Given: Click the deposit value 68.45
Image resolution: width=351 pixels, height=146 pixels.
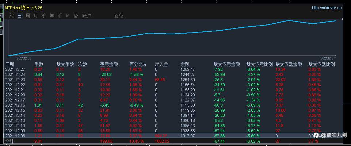Looking at the screenshot, I should click(160, 80).
